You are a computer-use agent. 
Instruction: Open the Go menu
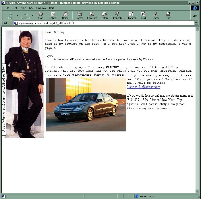click(31, 8)
